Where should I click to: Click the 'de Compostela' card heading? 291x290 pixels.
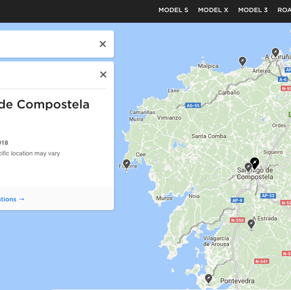[x=45, y=104]
